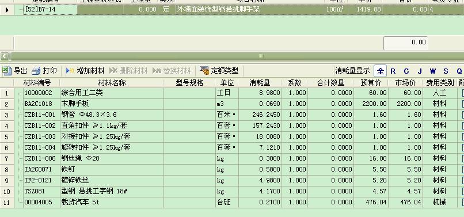Screen dimensions: 464x217
Task: Click material code CZB11-004
Action: 40,148
